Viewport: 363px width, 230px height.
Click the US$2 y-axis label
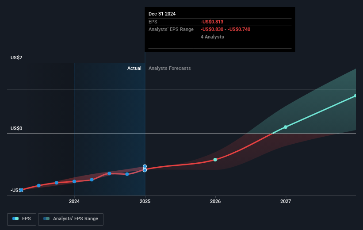16,57
